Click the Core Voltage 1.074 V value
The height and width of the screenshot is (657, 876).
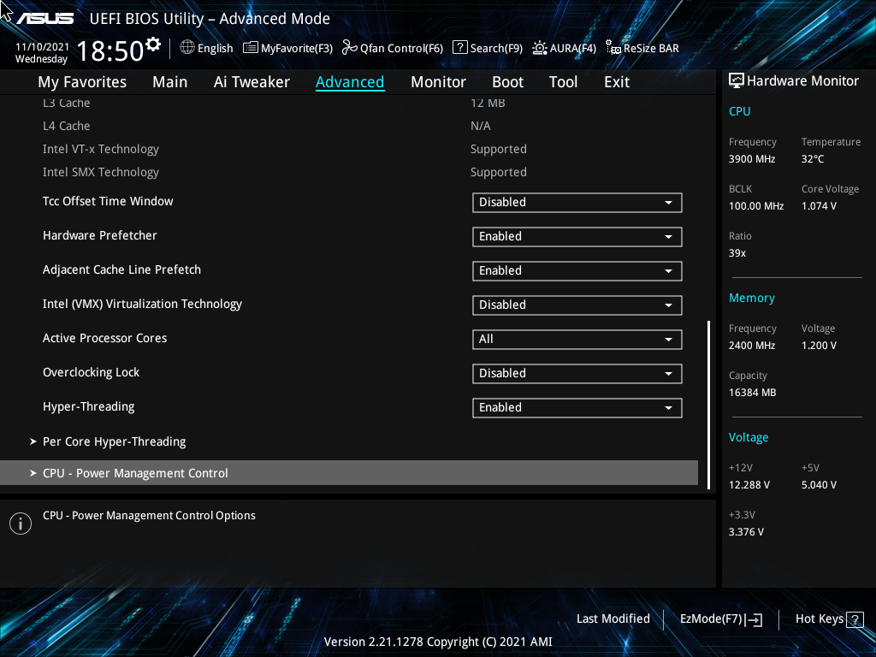pyautogui.click(x=819, y=206)
